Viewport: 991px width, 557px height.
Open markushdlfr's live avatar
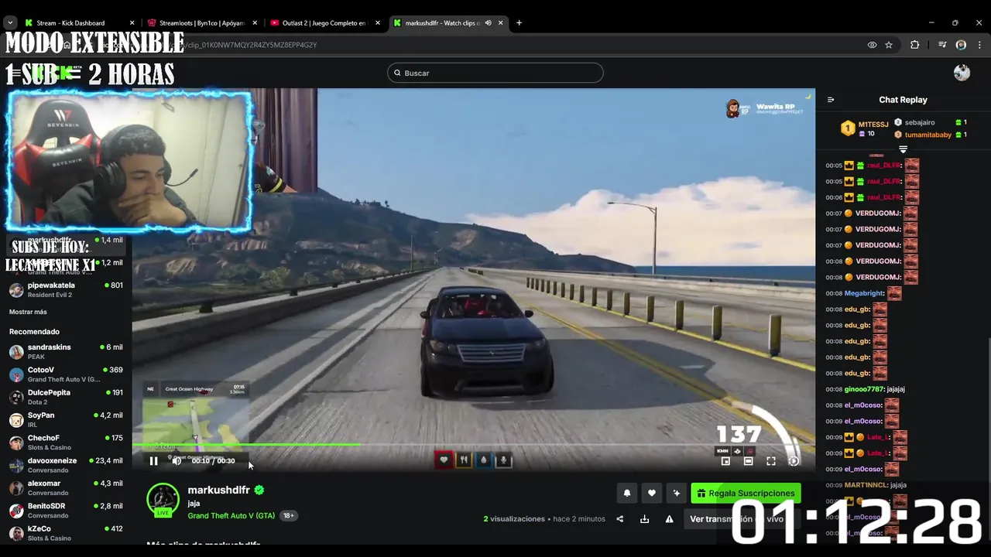[163, 500]
